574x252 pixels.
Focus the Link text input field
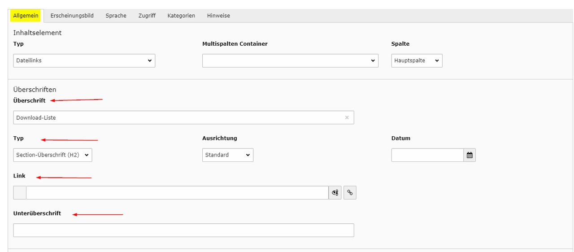(x=177, y=193)
